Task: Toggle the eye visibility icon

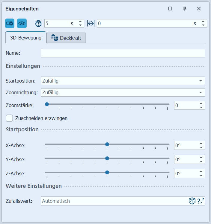Action: pyautogui.click(x=22, y=23)
